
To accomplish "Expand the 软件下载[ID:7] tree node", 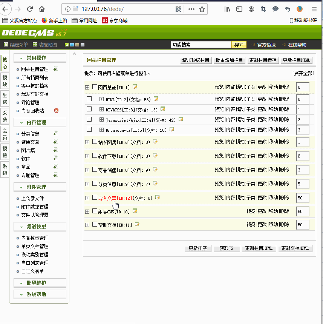I will [x=87, y=156].
